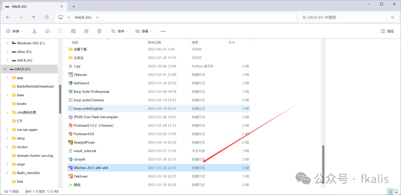Open the 查看 view dropdown

pos(143,31)
